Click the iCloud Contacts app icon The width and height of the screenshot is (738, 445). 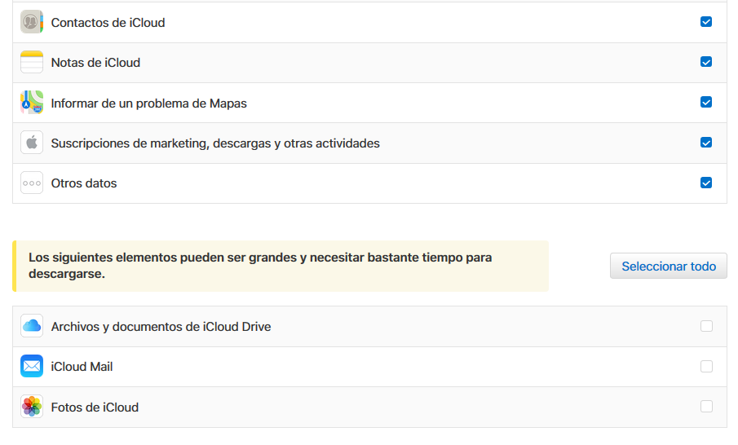click(x=32, y=22)
